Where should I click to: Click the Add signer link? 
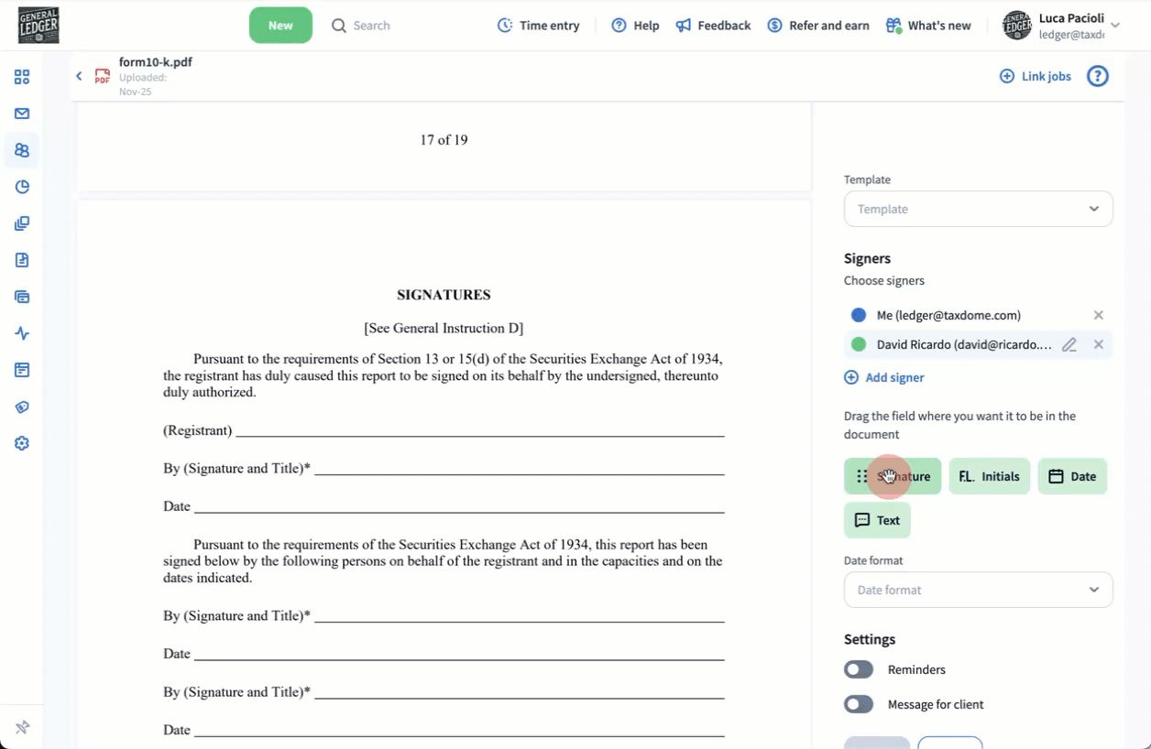pyautogui.click(x=883, y=377)
